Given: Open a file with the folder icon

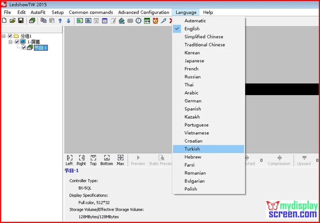Looking at the screenshot, I should pyautogui.click(x=12, y=21).
